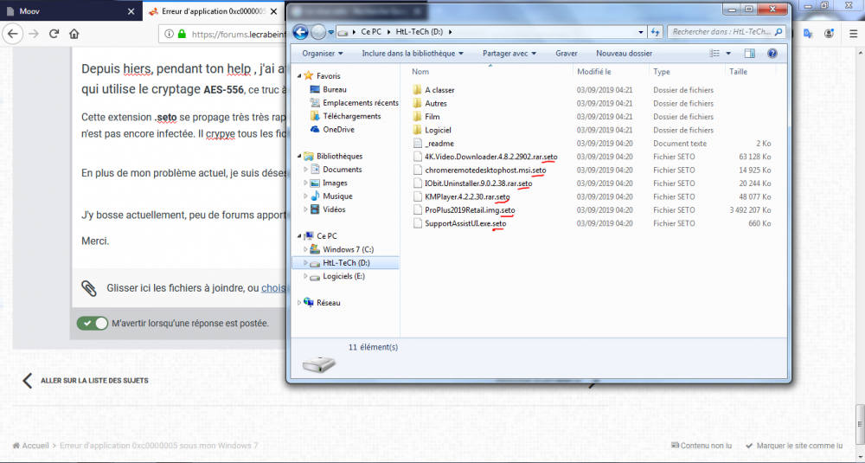Viewport: 865px width, 463px height.
Task: Select the Autres folder
Action: (x=436, y=103)
